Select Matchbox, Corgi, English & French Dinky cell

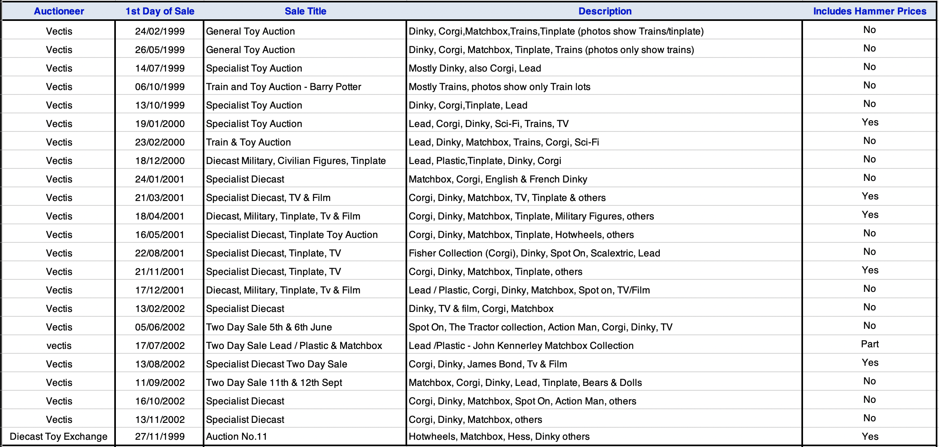point(498,179)
